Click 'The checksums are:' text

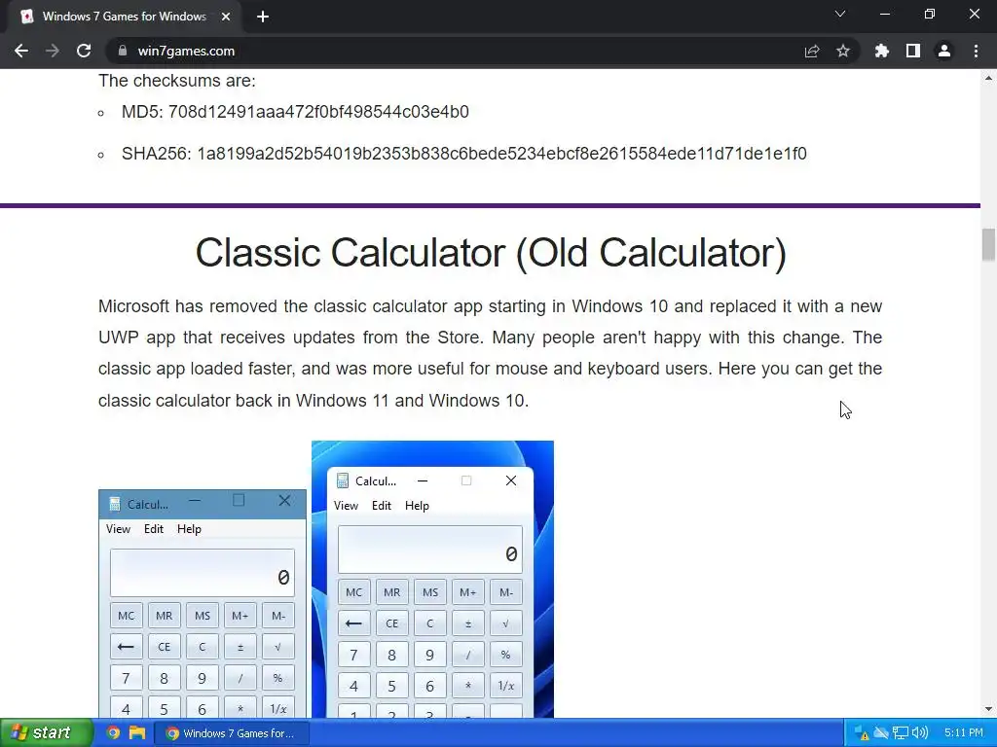(177, 81)
